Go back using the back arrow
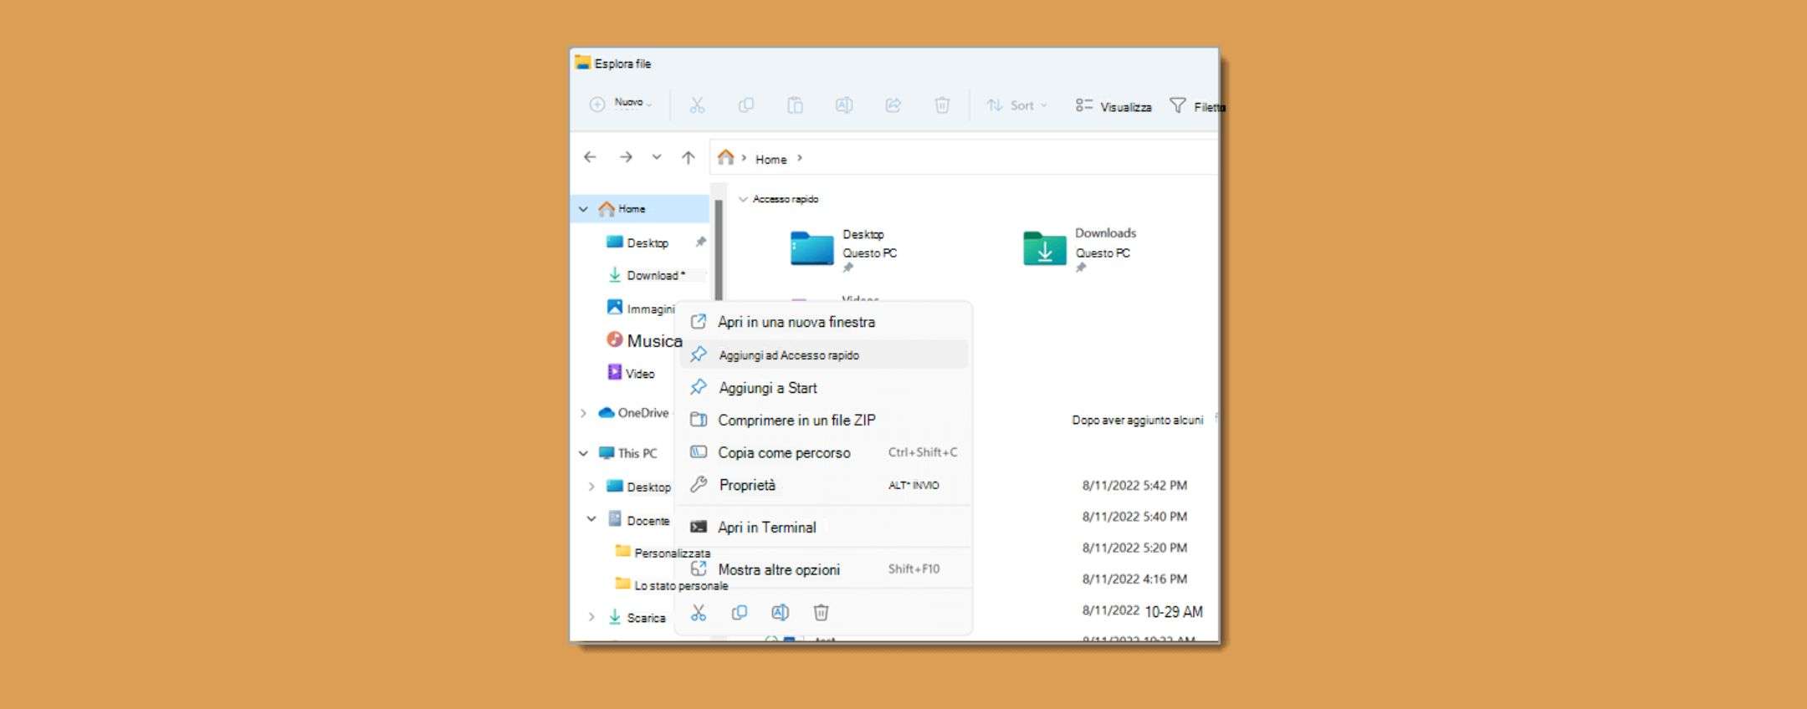Screen dimensions: 1807x709 pyautogui.click(x=590, y=157)
